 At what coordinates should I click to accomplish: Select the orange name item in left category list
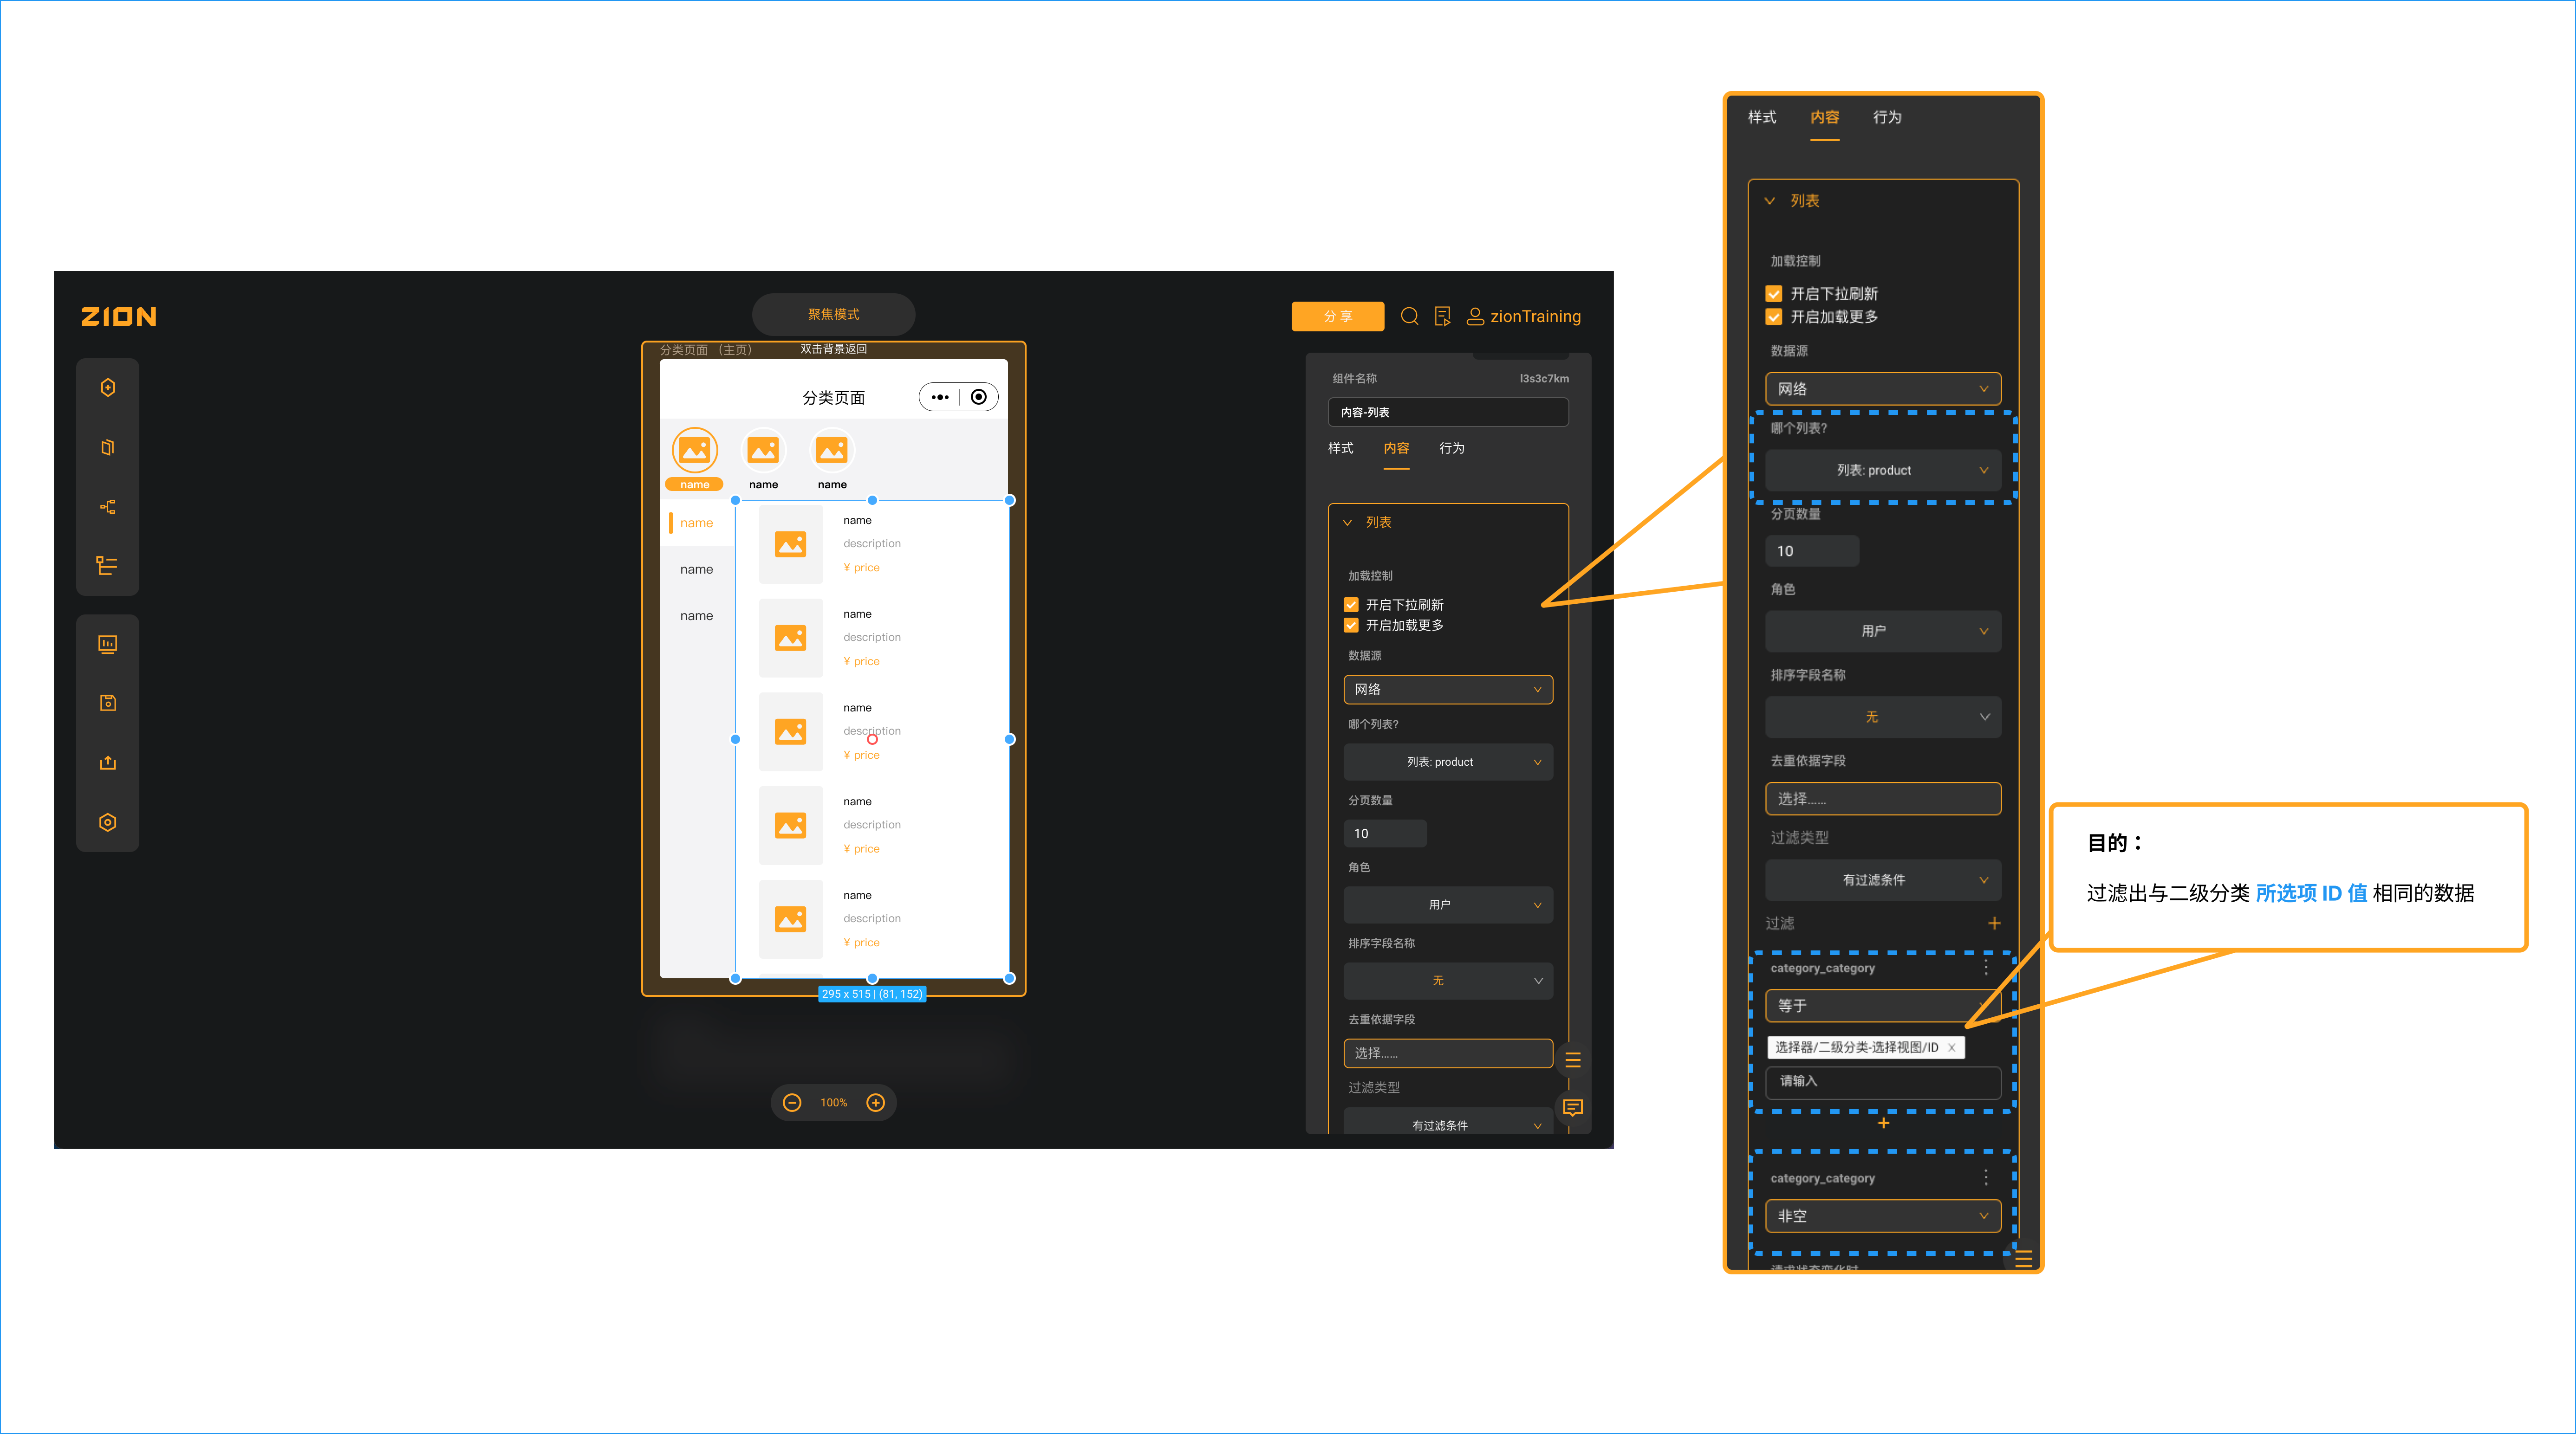tap(696, 523)
